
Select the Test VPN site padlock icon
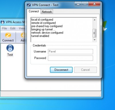click(10, 48)
